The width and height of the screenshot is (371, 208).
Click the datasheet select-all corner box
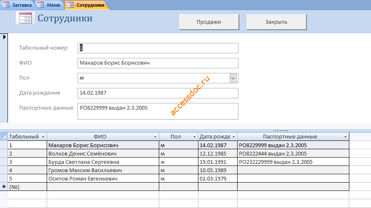[4, 137]
